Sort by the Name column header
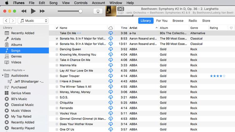 [x=83, y=28]
